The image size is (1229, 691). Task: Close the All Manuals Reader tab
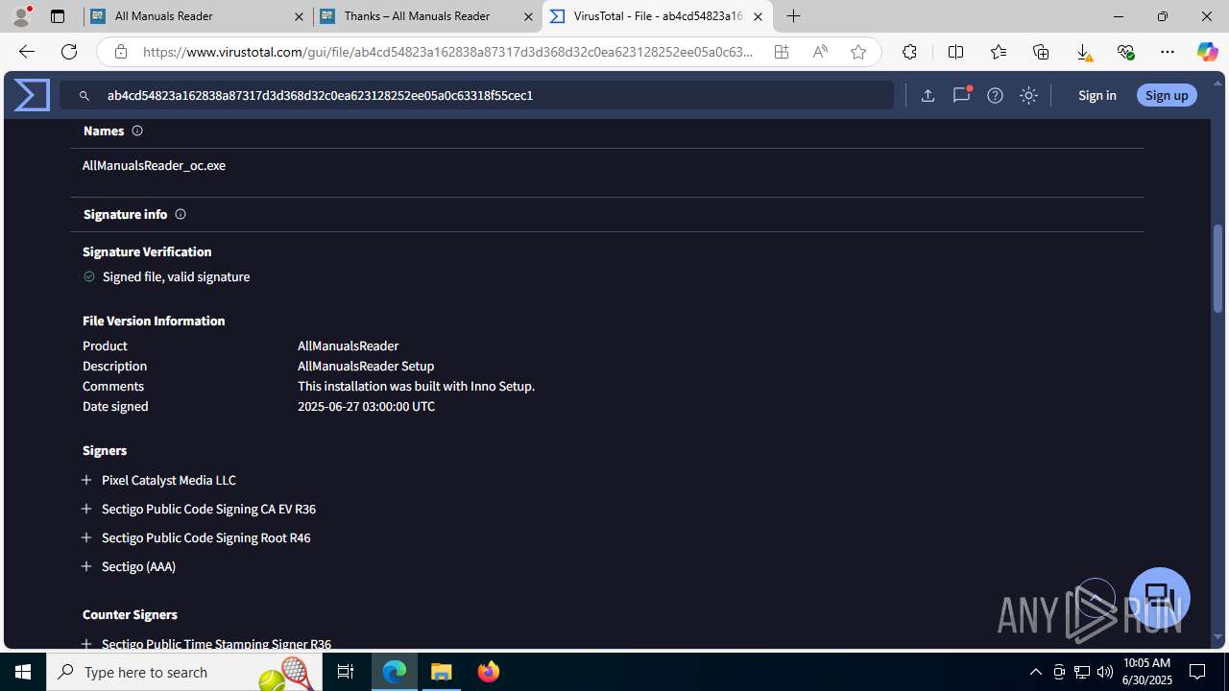point(299,16)
